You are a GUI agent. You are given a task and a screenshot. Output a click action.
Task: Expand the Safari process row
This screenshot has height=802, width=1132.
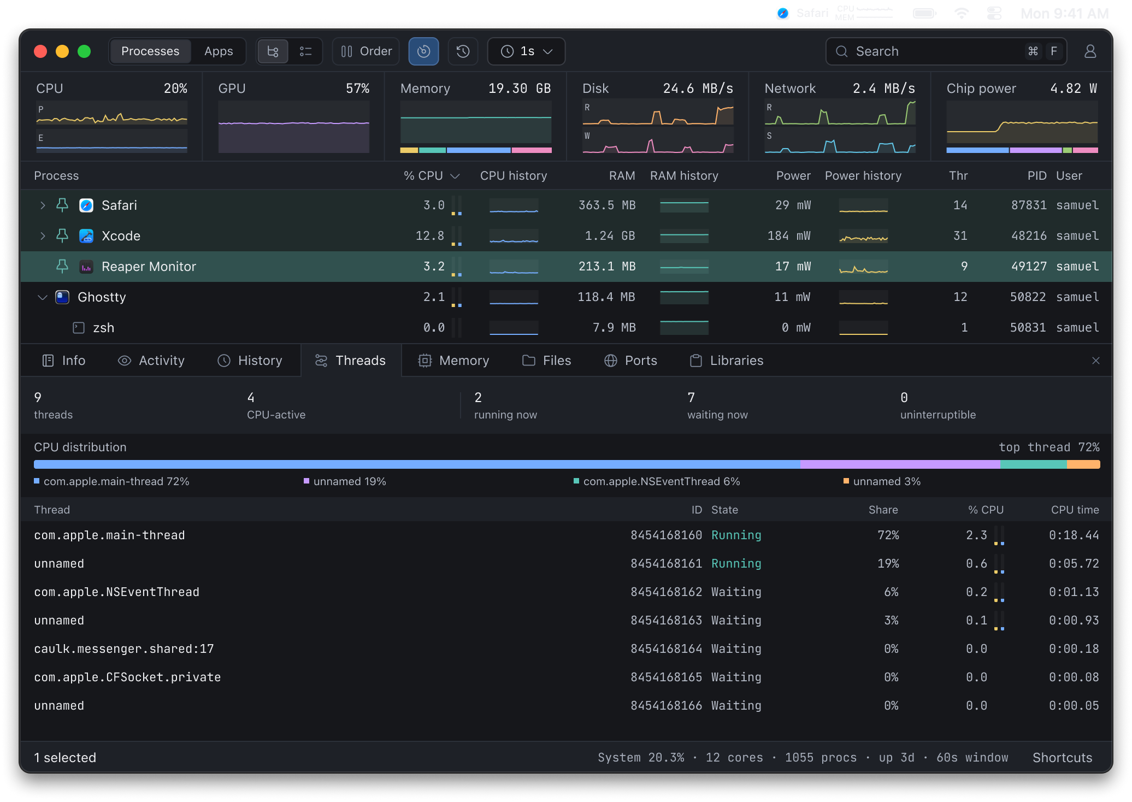point(43,205)
